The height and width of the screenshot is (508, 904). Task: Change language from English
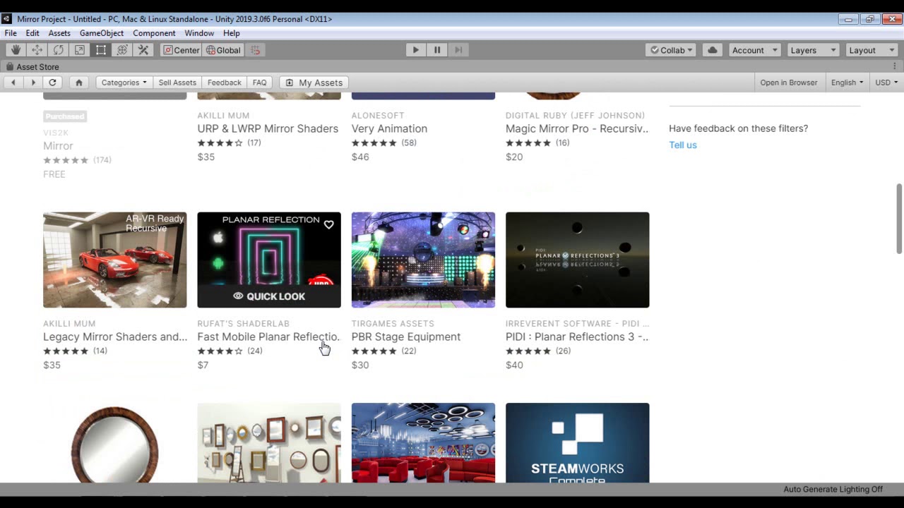(x=847, y=83)
